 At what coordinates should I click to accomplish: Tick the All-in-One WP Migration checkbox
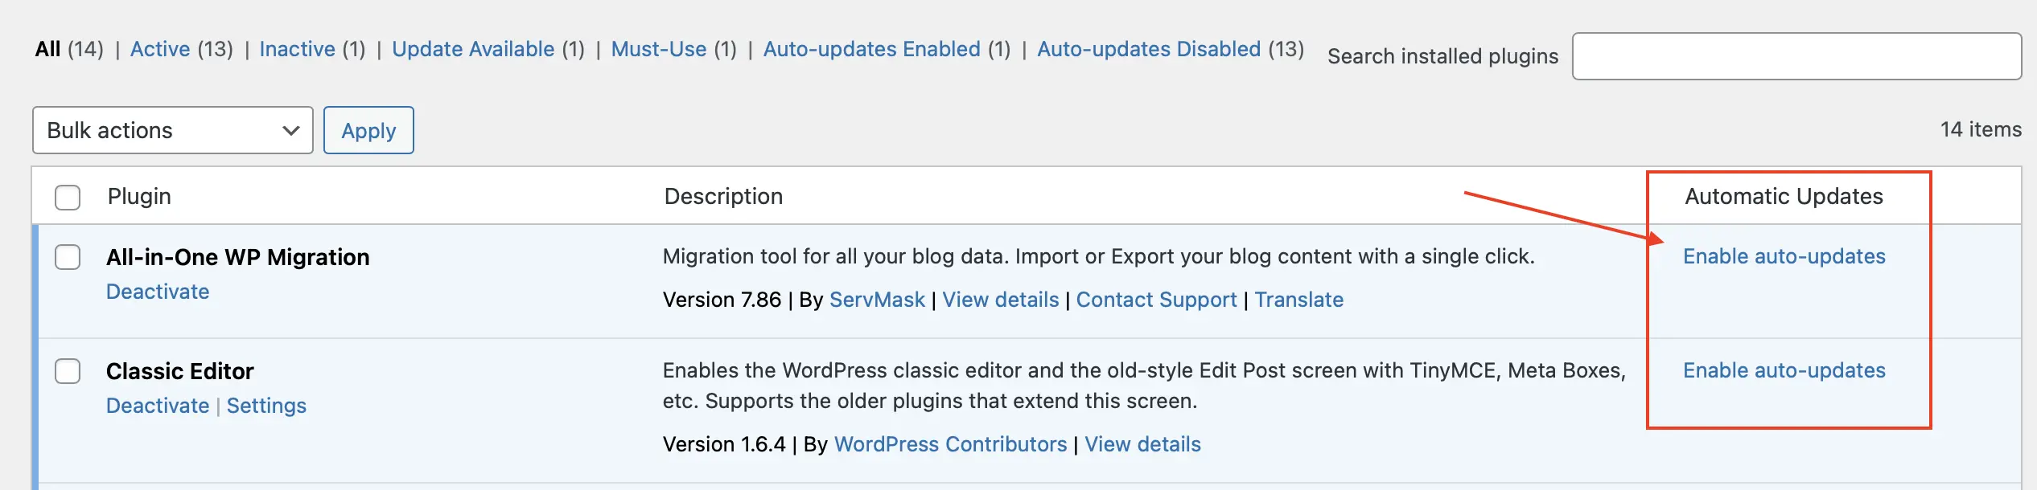tap(68, 258)
